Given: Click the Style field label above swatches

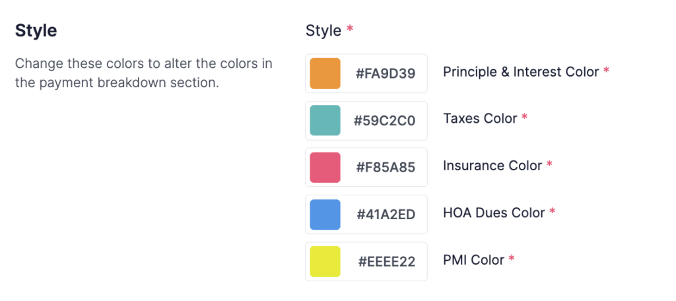Looking at the screenshot, I should pyautogui.click(x=323, y=30).
